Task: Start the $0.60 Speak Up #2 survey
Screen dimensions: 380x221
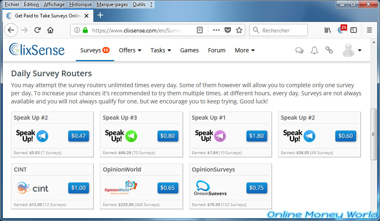Action: [x=345, y=136]
